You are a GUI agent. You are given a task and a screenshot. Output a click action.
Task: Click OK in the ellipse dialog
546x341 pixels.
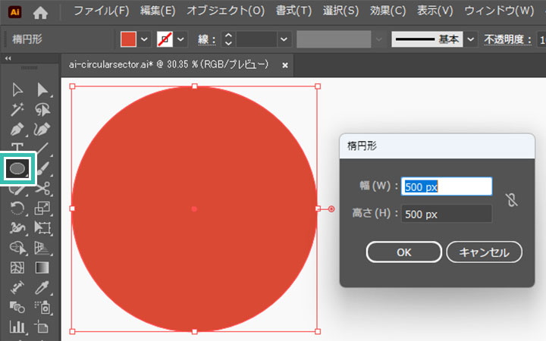pos(403,252)
